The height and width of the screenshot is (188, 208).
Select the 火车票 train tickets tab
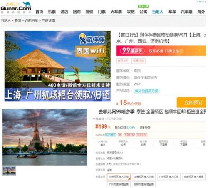click(116, 12)
